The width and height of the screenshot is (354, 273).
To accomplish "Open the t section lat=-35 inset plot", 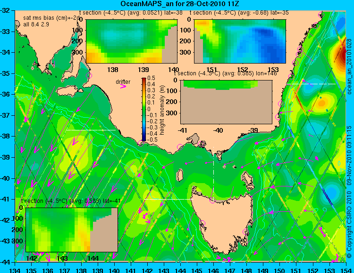I will pyautogui.click(x=240, y=41).
